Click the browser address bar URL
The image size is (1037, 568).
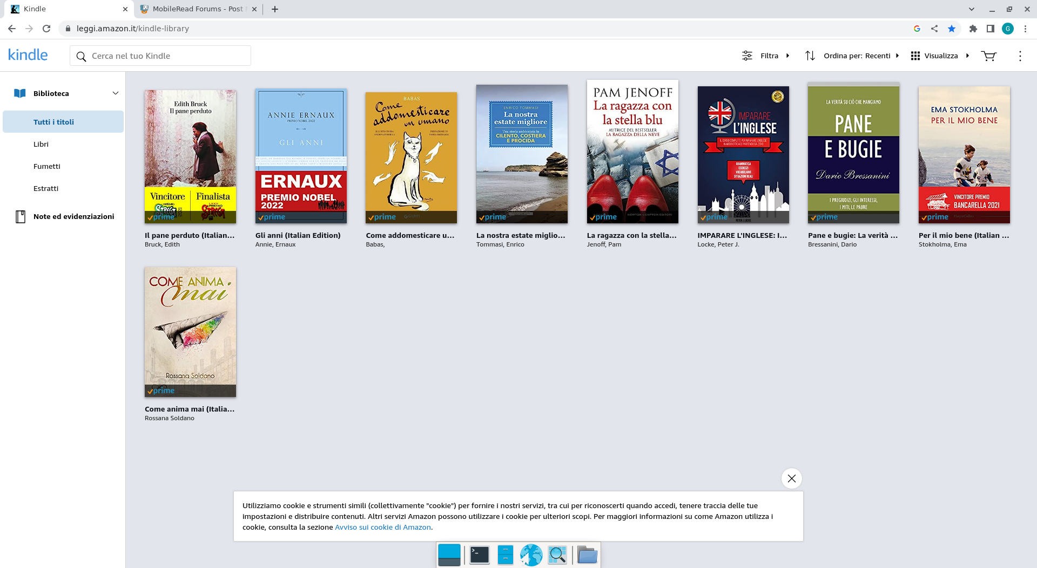[x=133, y=29]
